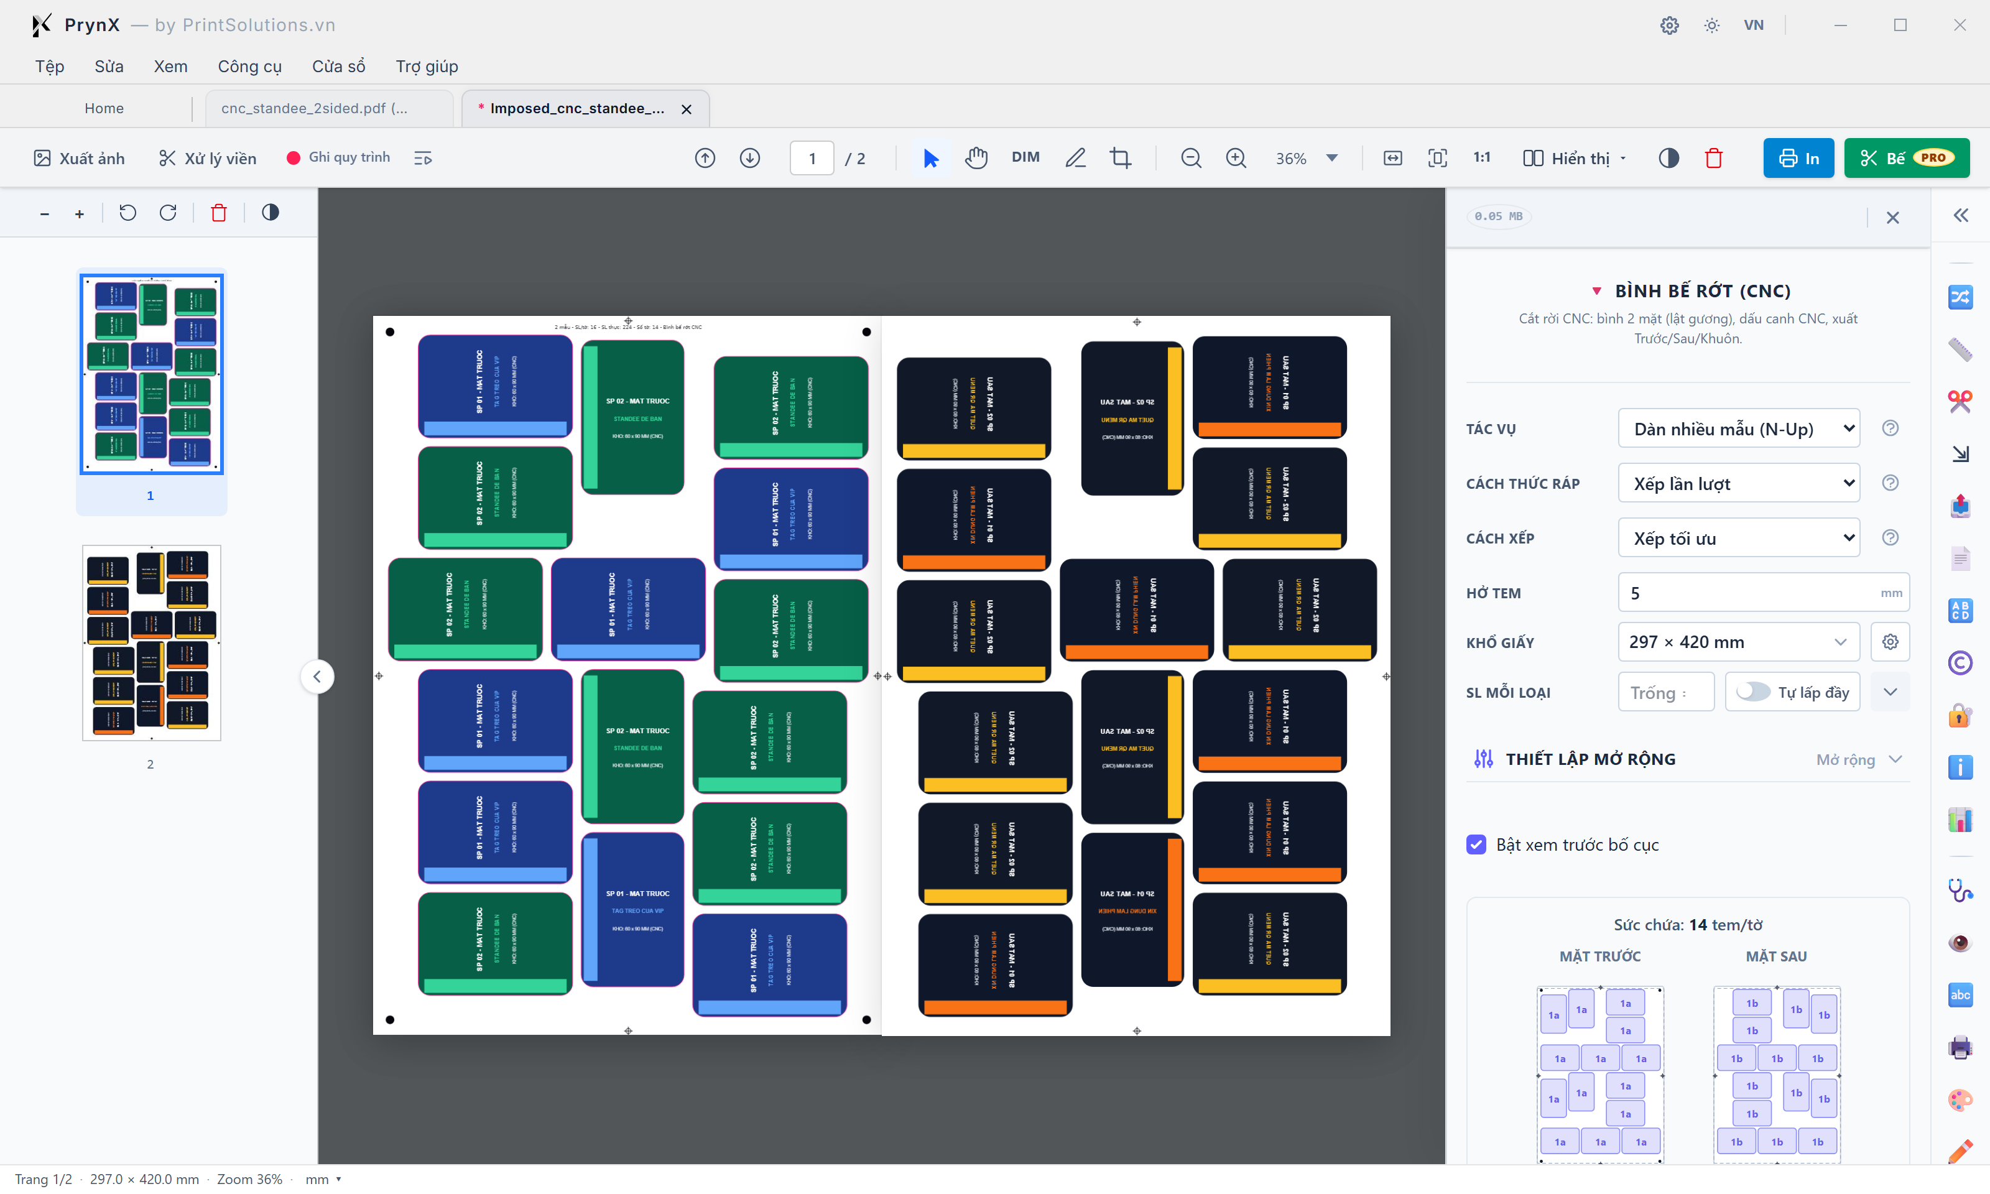This screenshot has height=1194, width=1990.
Task: Click red trash icon in main toolbar
Action: pos(1713,158)
